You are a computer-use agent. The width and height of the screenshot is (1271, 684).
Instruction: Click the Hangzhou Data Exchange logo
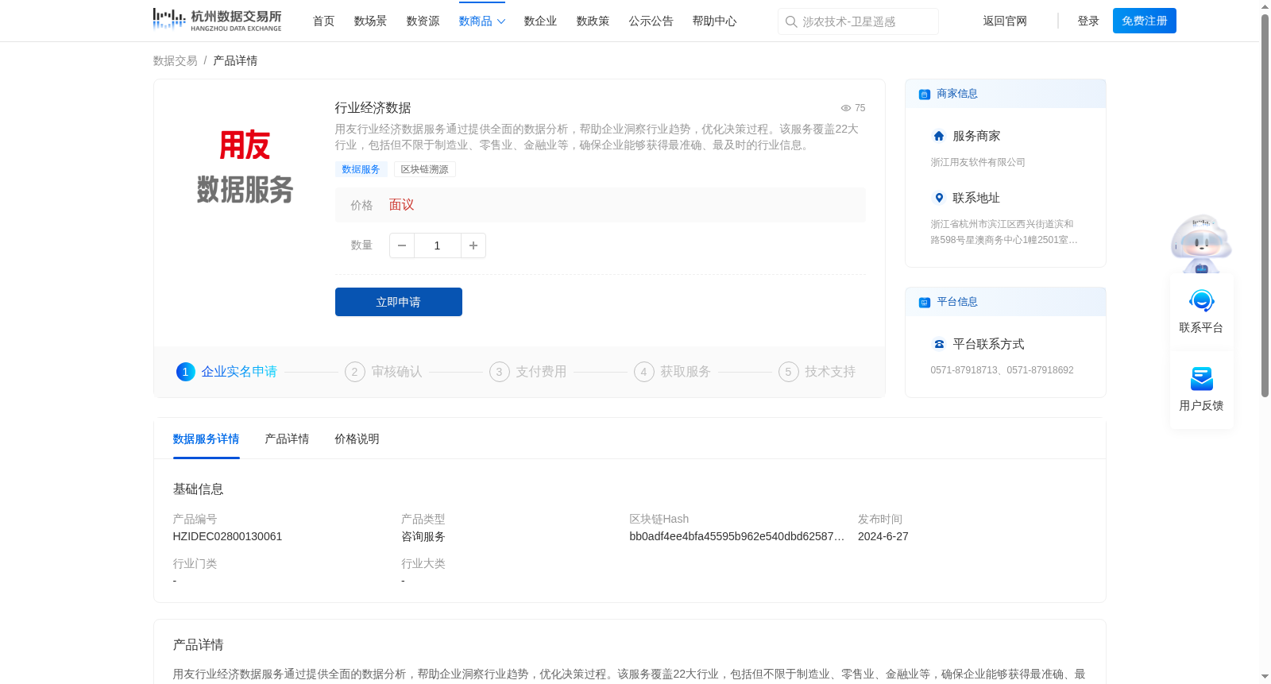(x=217, y=20)
